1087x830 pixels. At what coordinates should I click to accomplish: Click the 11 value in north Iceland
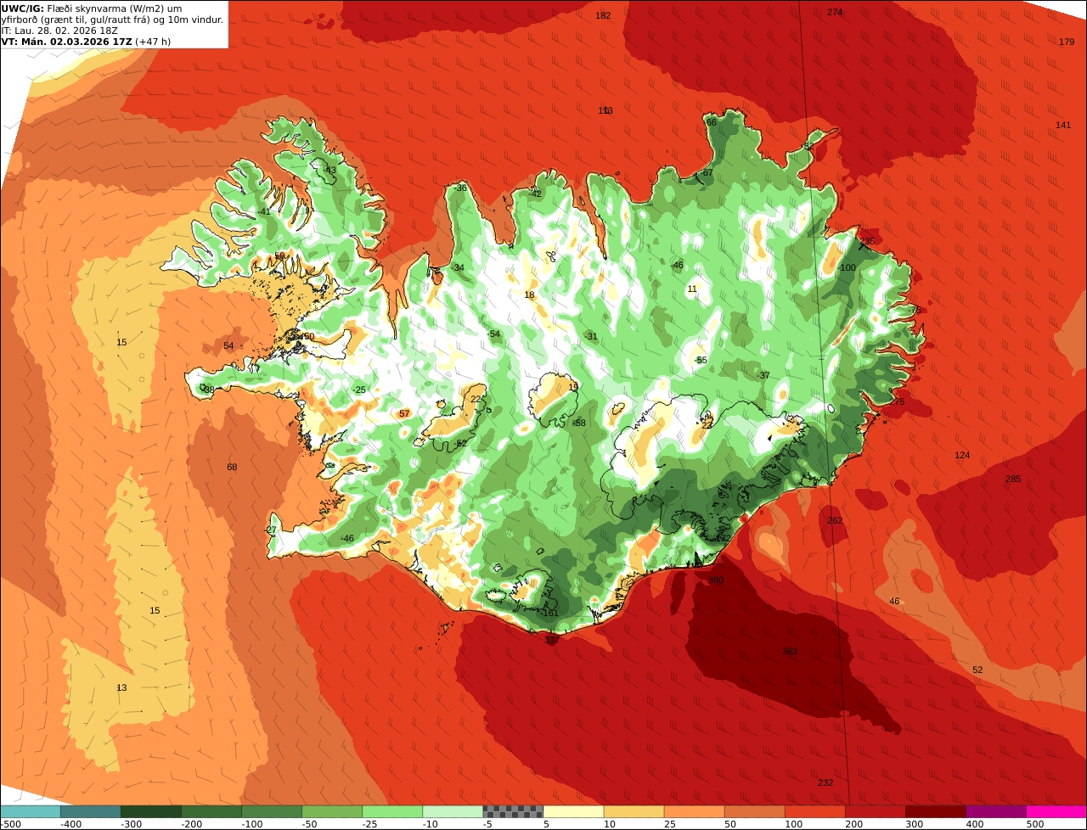coord(692,289)
